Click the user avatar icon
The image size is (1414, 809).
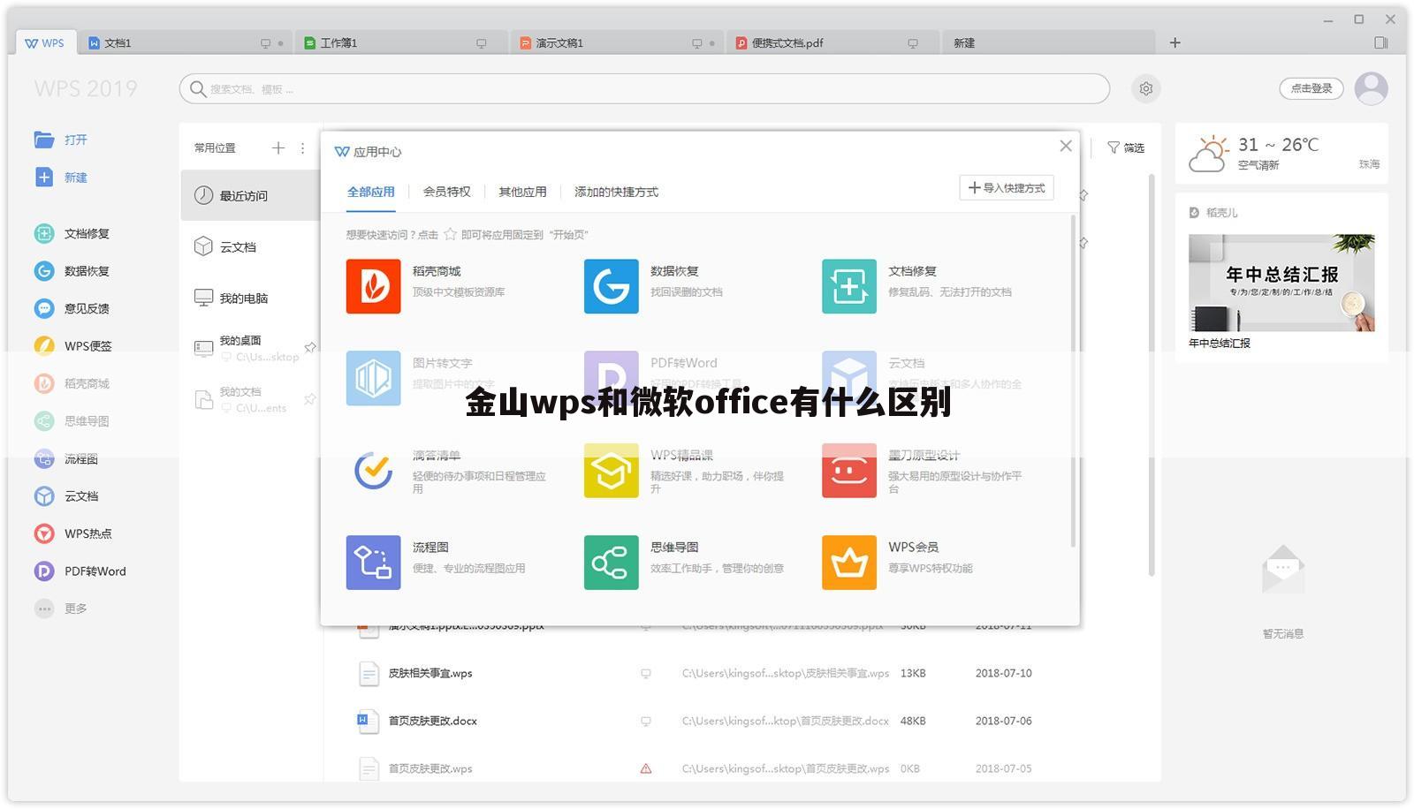click(x=1372, y=88)
